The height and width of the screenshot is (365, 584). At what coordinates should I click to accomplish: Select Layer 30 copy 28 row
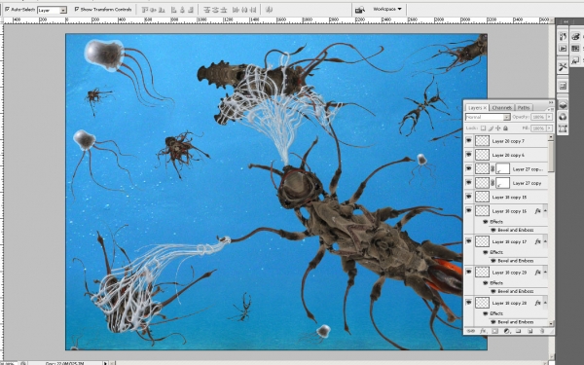506,303
